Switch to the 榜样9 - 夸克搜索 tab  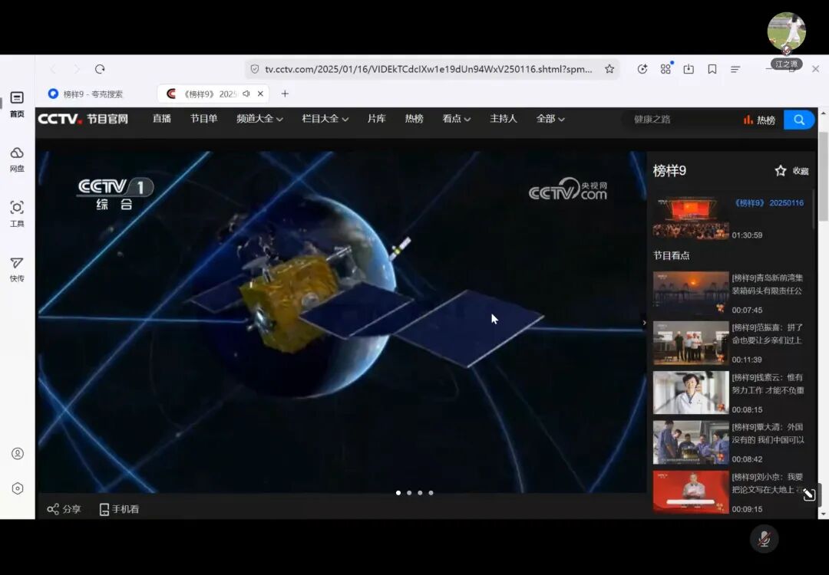[x=92, y=94]
